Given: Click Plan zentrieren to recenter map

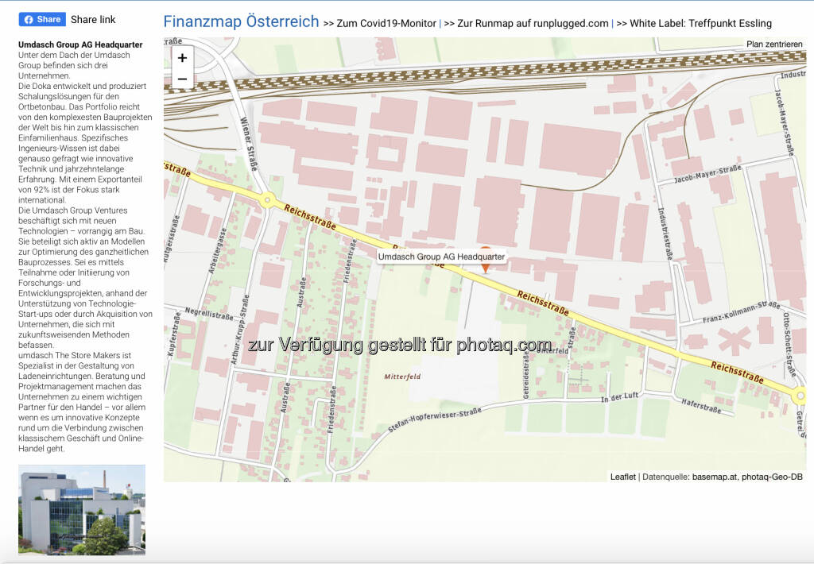Looking at the screenshot, I should click(x=774, y=44).
